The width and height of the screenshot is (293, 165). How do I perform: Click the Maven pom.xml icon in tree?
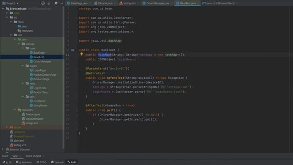(x=11, y=141)
